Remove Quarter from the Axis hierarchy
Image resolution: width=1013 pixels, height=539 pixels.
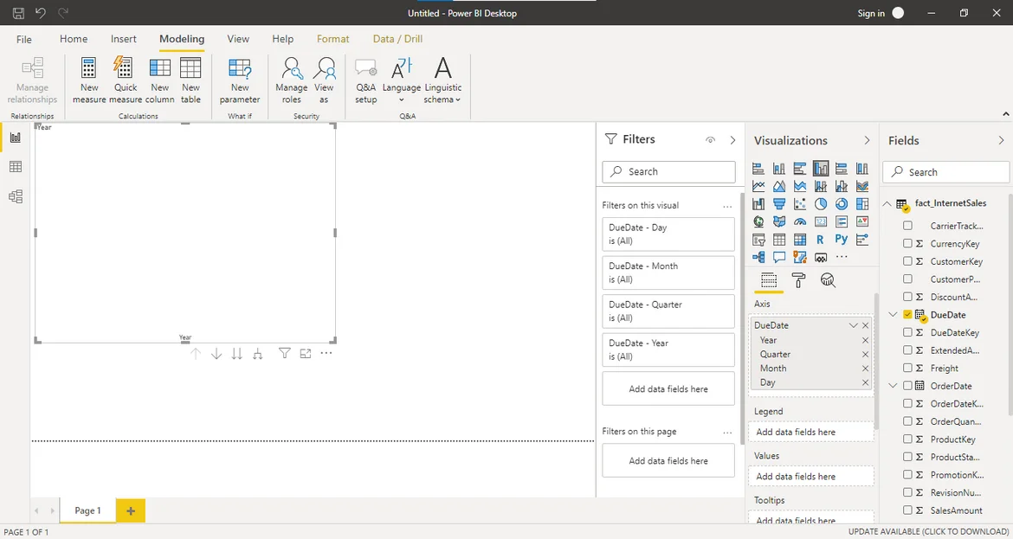[865, 355]
